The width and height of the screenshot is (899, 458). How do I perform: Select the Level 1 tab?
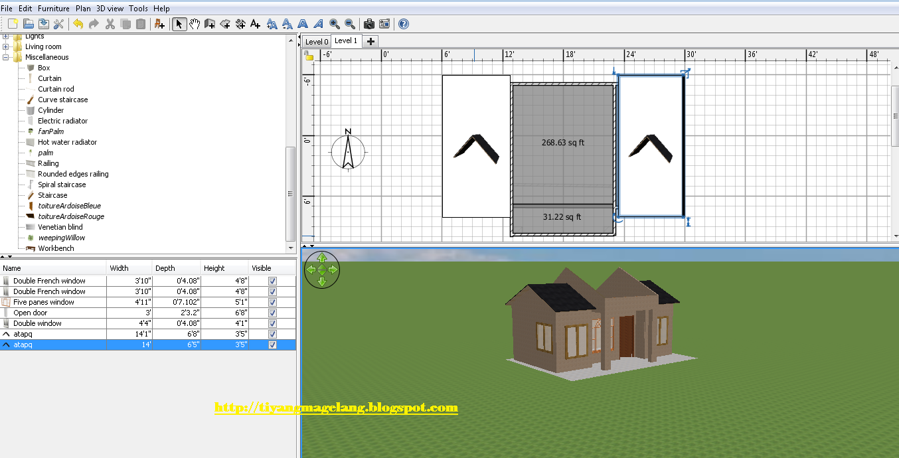pyautogui.click(x=346, y=40)
